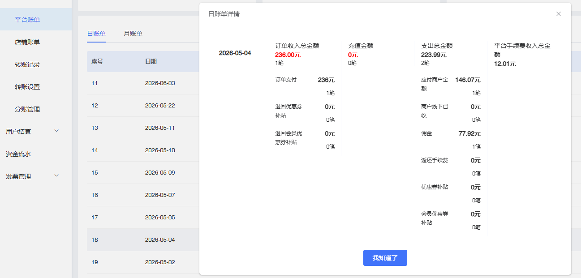This screenshot has height=278, width=581.
Task: Open 平台账单 in the sidebar
Action: pyautogui.click(x=36, y=19)
